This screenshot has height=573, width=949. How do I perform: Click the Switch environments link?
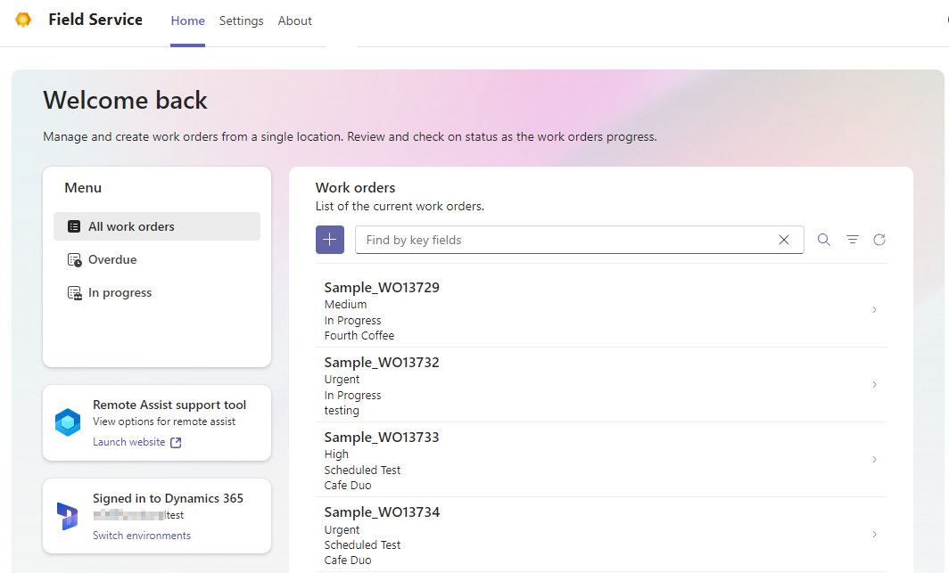coord(142,536)
